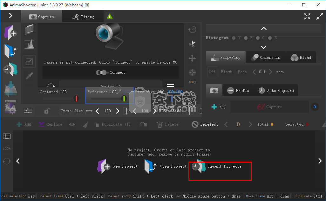Expand the down chevron below Histogram
The image size is (326, 201).
[264, 47]
